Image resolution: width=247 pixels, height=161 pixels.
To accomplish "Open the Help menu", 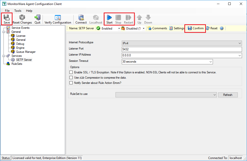I will [29, 11].
